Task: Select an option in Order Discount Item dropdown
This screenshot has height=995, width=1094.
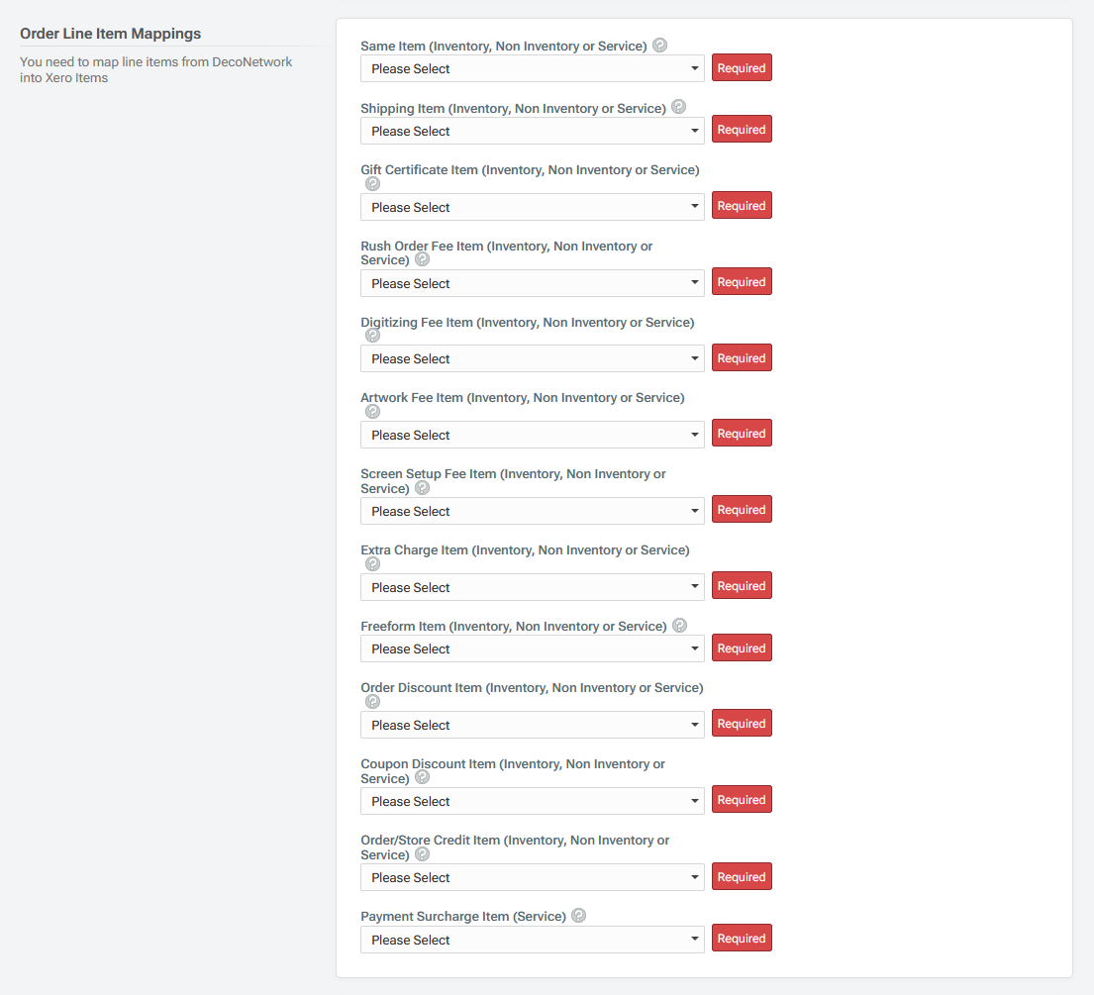Action: tap(532, 725)
